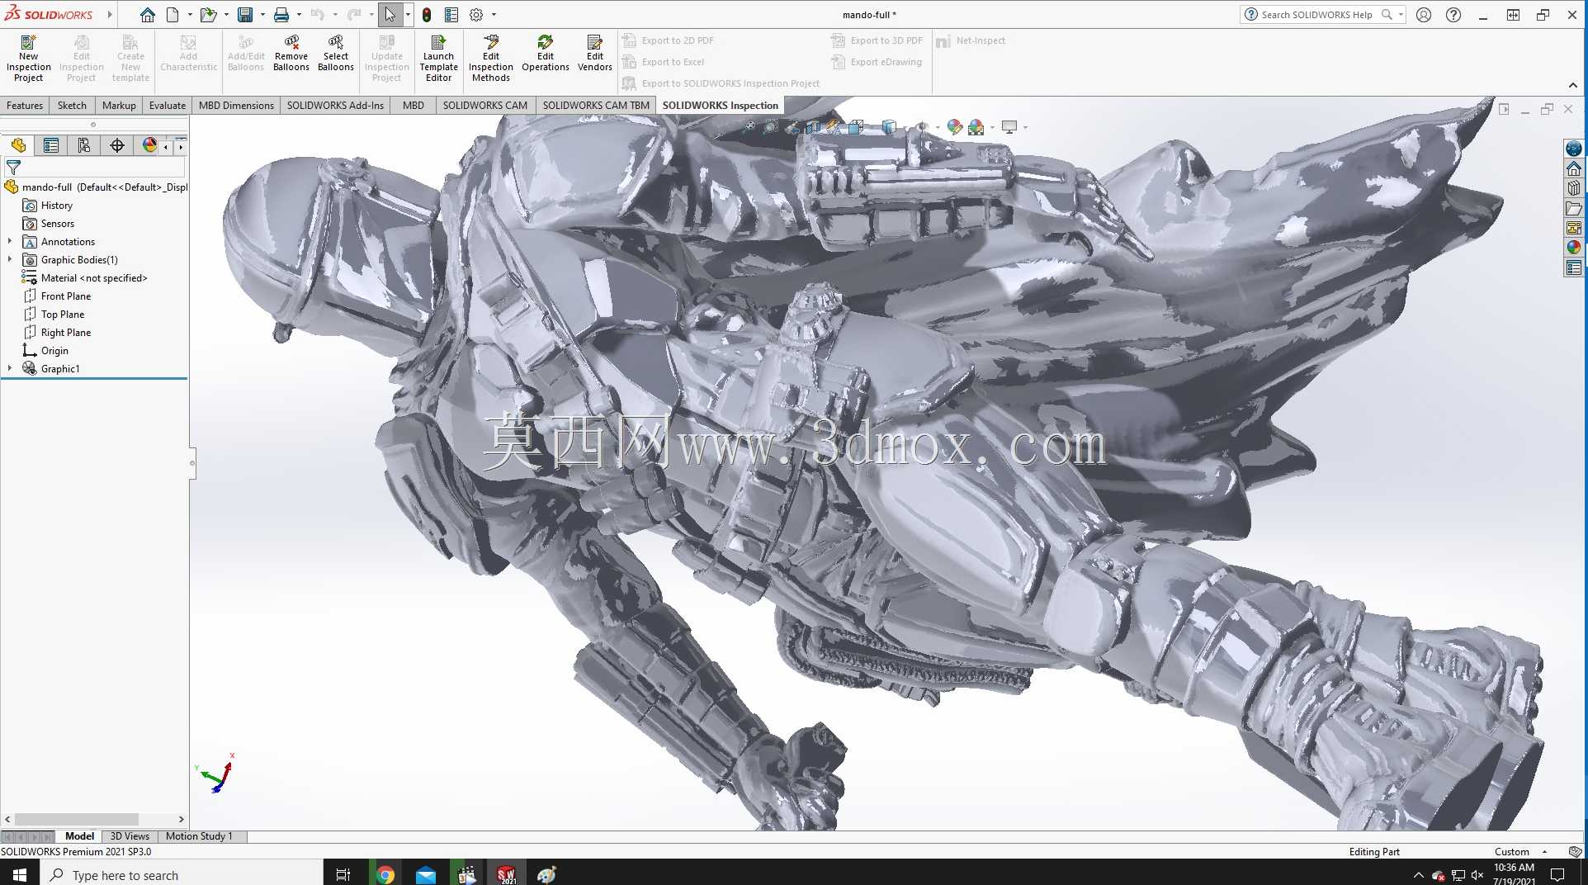
Task: Expand the SOLIDWORKS menu flyout arrow
Action: [109, 15]
